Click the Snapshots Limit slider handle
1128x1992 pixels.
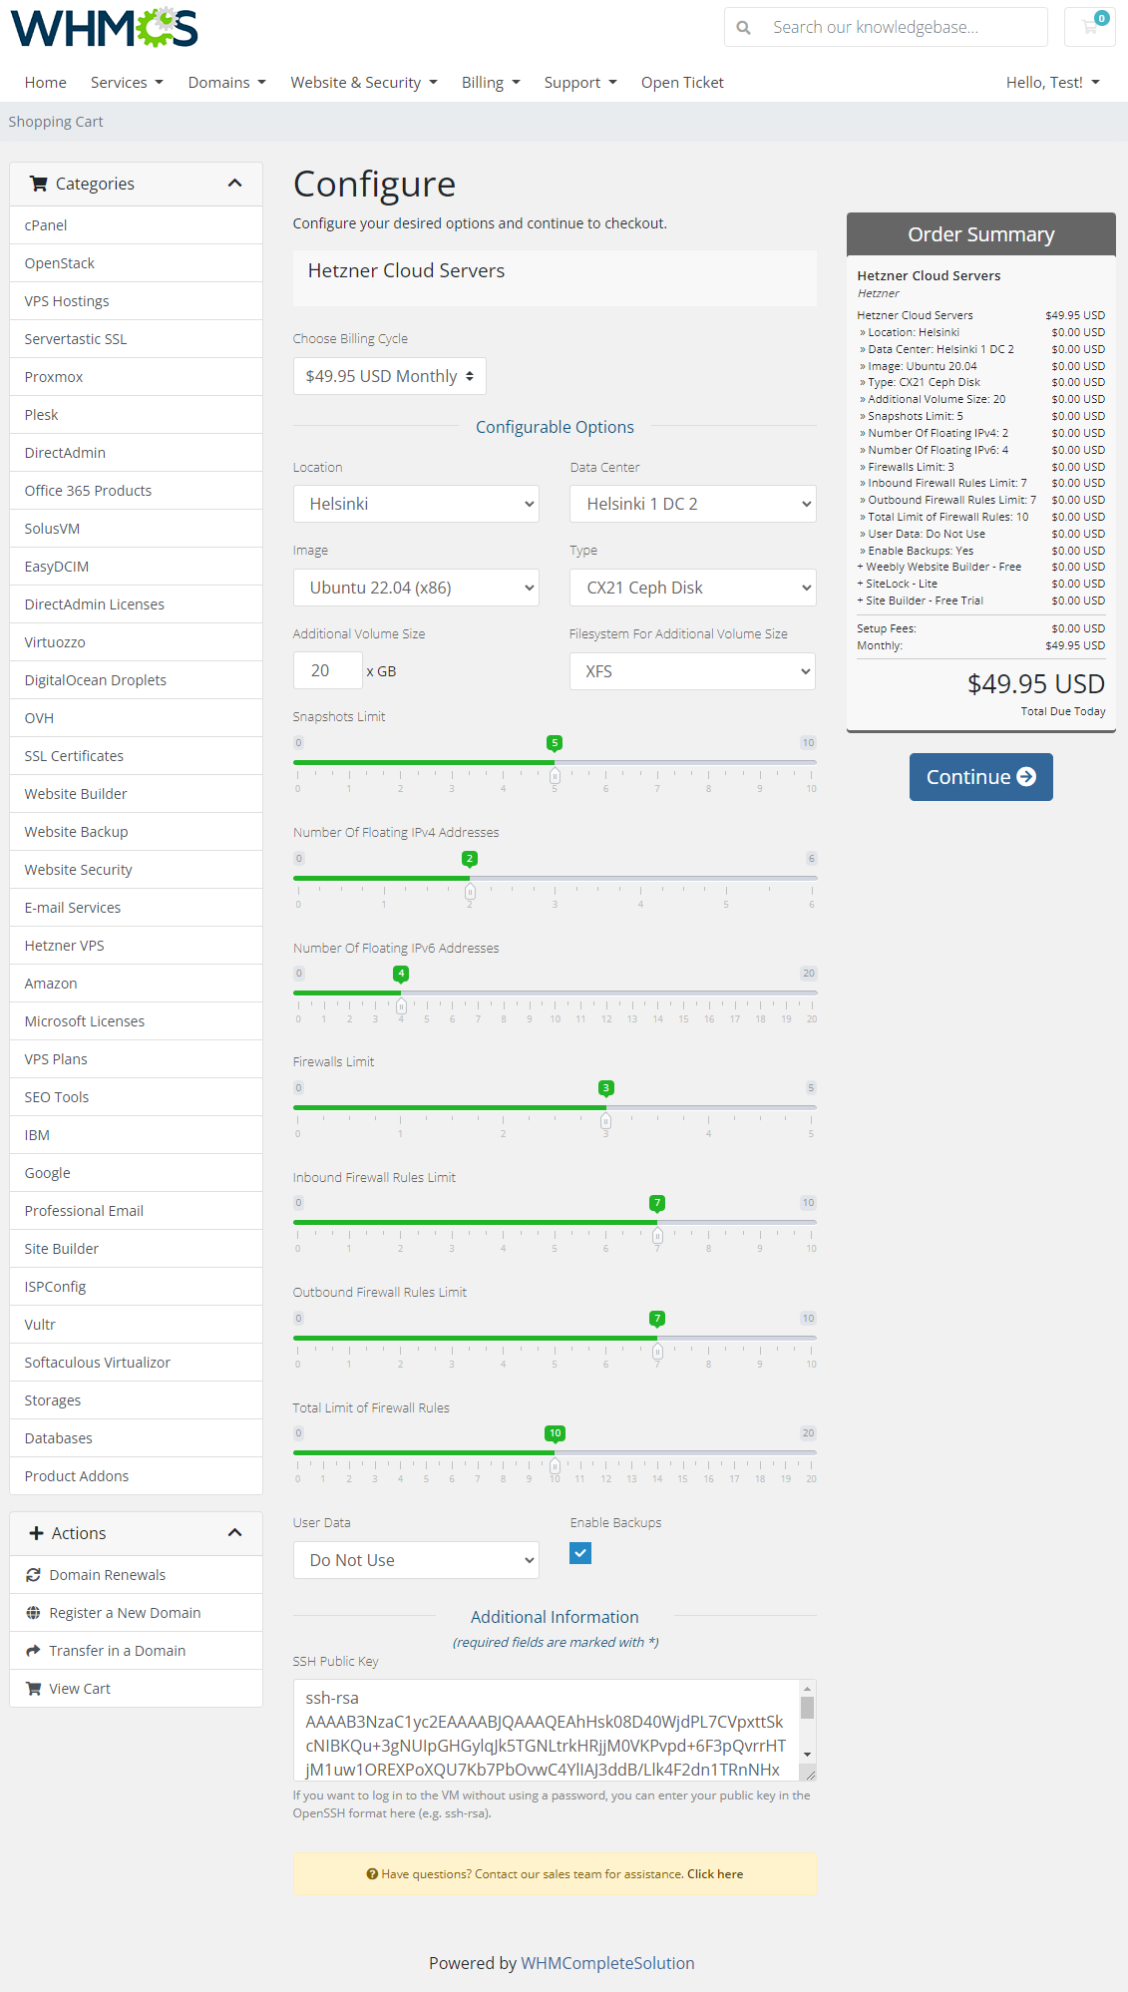[x=556, y=775]
